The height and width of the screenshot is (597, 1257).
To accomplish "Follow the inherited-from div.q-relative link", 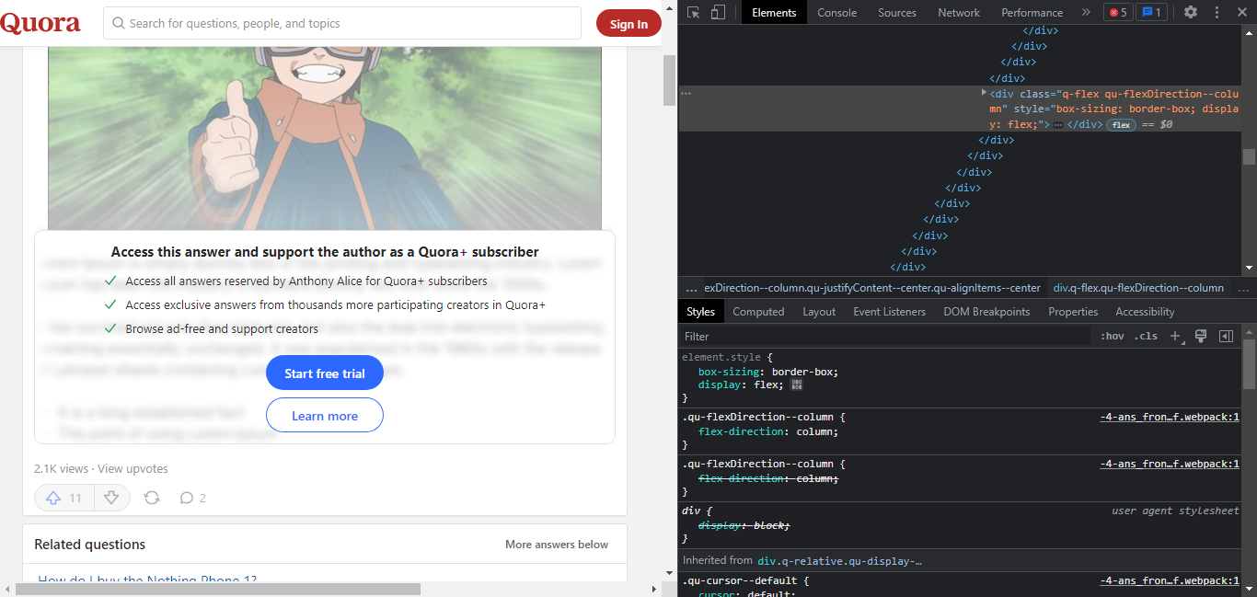I will point(839,560).
